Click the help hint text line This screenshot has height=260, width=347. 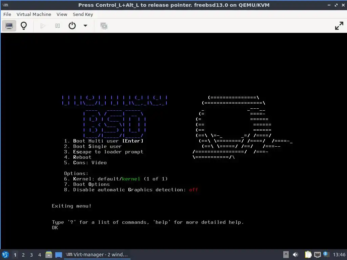(x=148, y=222)
